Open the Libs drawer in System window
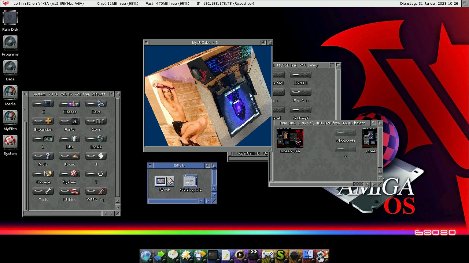Image resolution: width=469 pixels, height=263 pixels. (70, 139)
